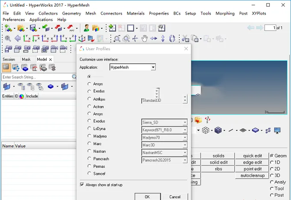This screenshot has height=200, width=291.
Task: Click the open model folder icon
Action: coord(21,28)
